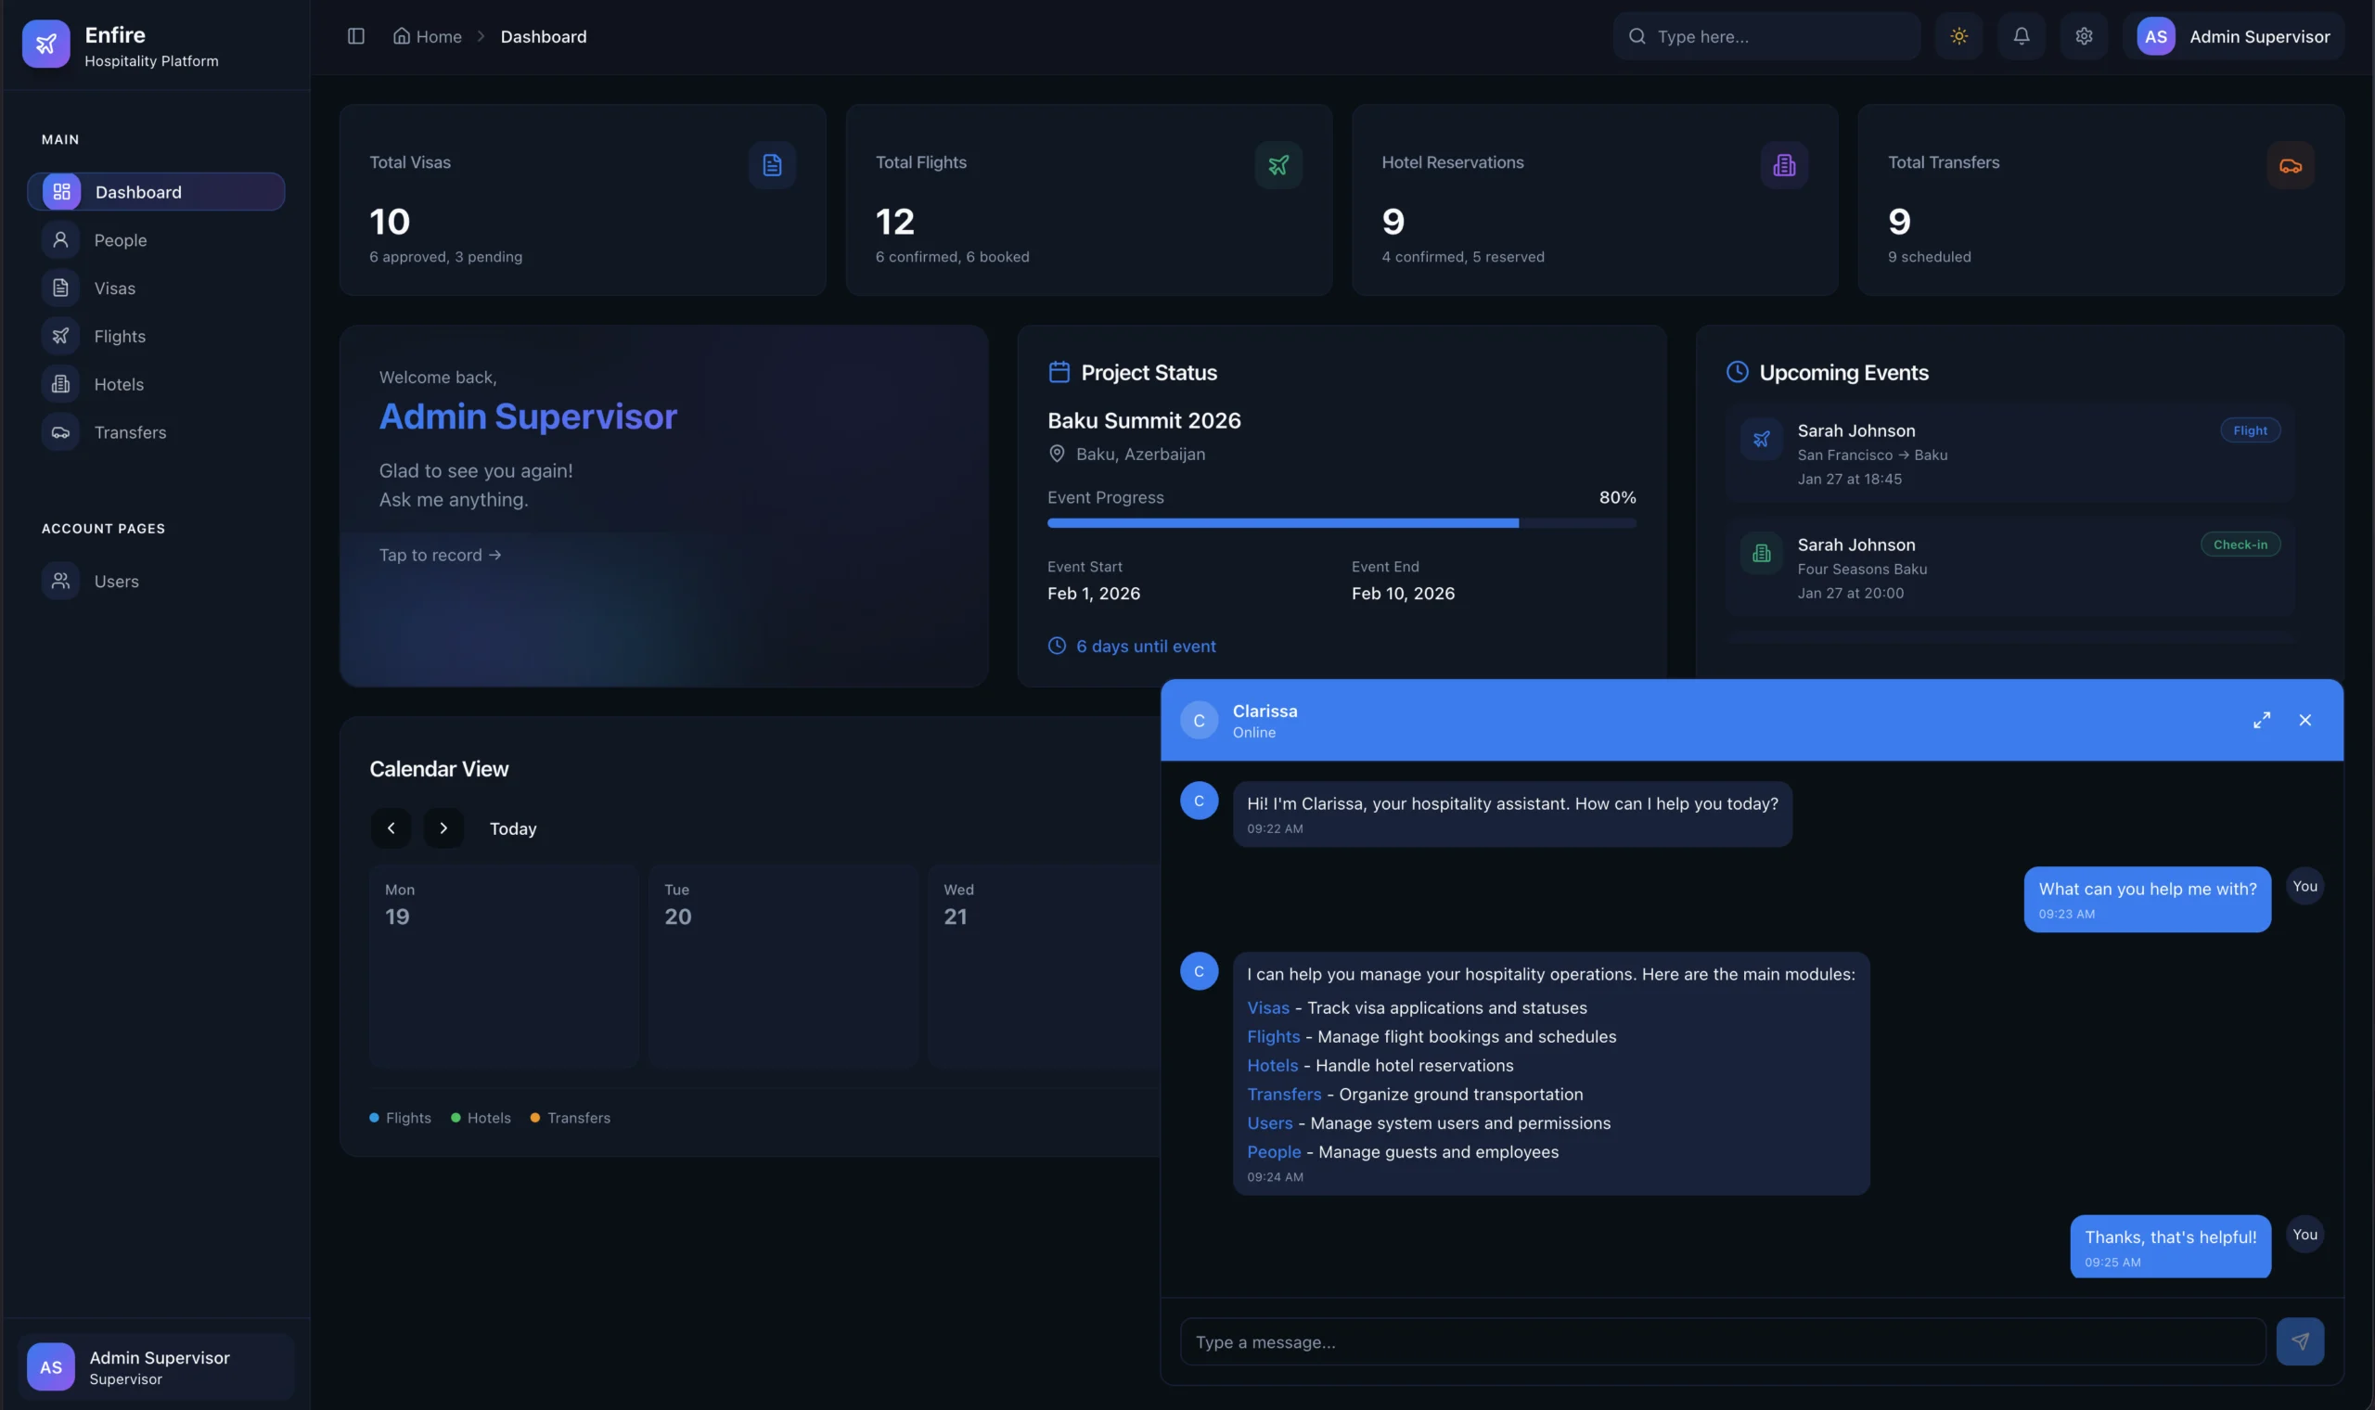Open settings gear icon in header
Viewport: 2375px width, 1410px height.
[x=2084, y=36]
